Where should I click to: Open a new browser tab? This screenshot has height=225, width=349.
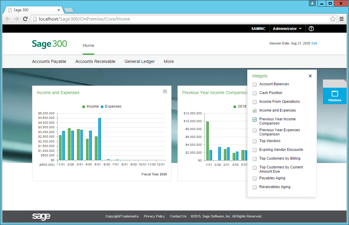[x=68, y=10]
